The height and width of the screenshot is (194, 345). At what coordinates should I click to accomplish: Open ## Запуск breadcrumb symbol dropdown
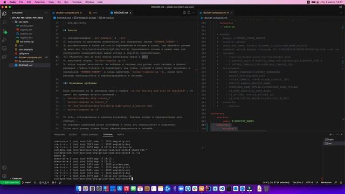[107, 18]
